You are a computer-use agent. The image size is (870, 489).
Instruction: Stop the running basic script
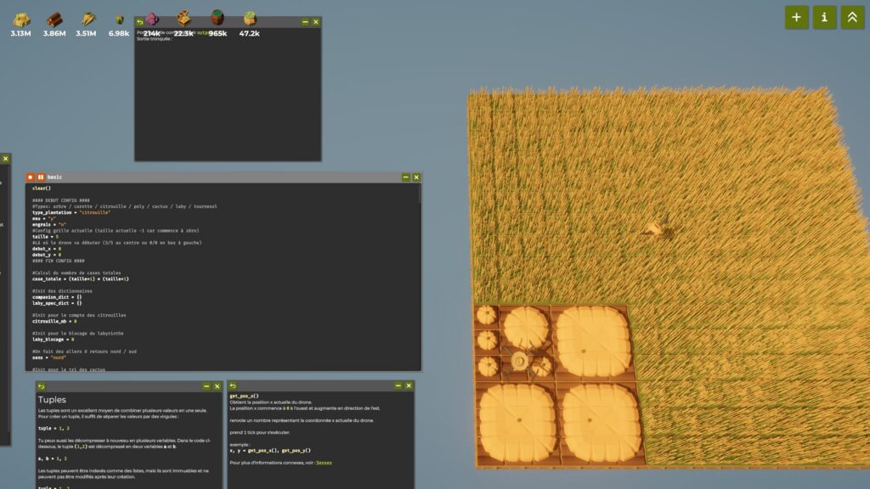click(31, 177)
